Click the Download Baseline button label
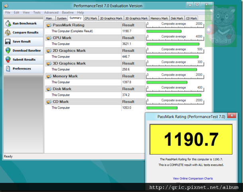This screenshot has height=192, width=243. [x=27, y=50]
